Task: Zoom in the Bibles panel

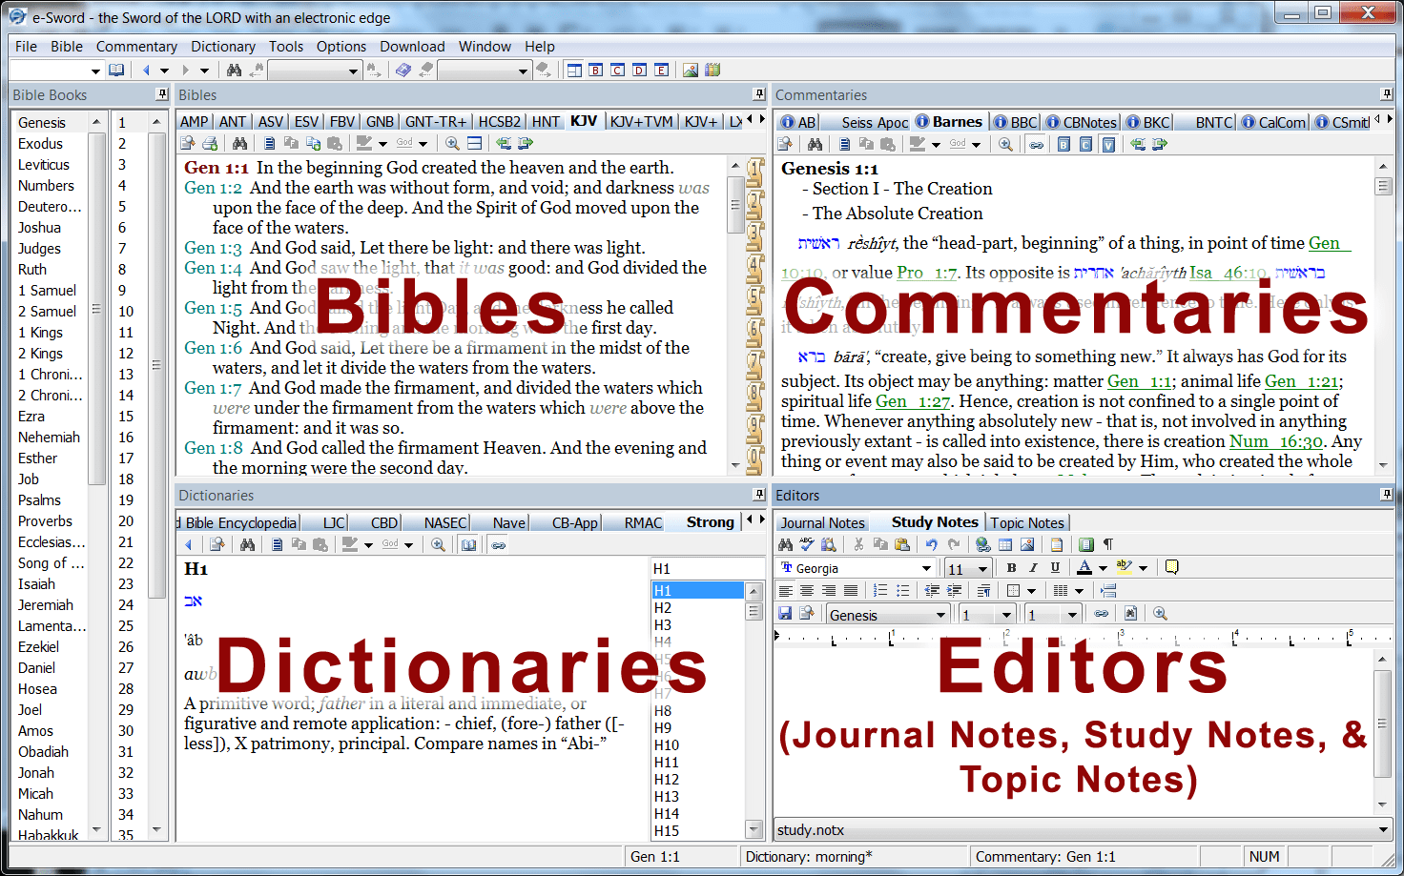Action: coord(452,143)
